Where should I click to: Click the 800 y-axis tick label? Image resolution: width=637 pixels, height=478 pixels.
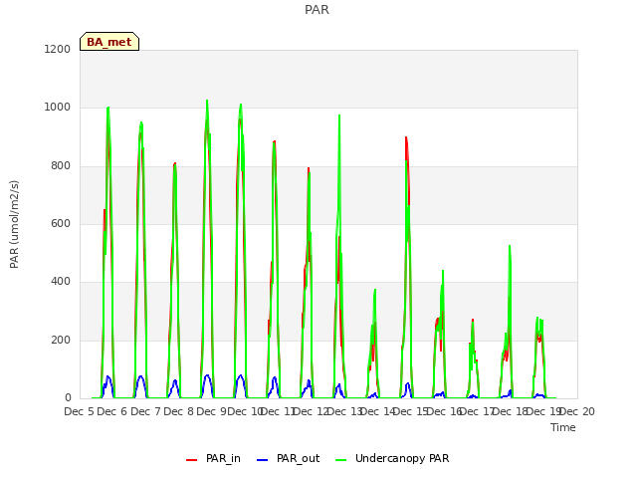[61, 166]
